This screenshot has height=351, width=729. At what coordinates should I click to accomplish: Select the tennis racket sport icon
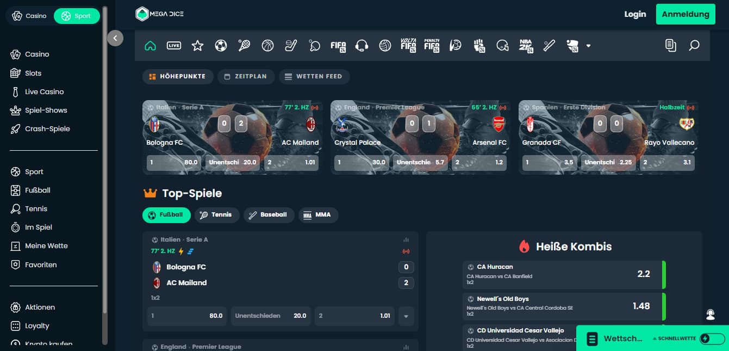tap(244, 46)
